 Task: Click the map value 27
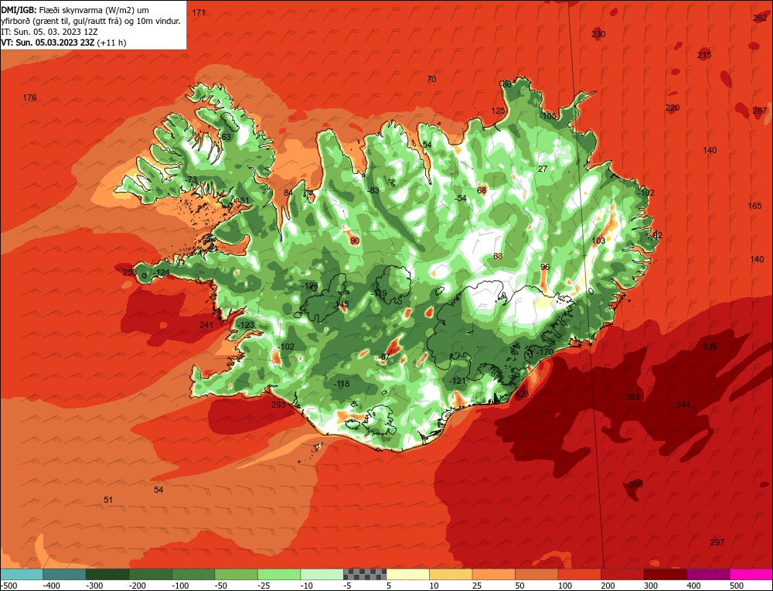543,169
